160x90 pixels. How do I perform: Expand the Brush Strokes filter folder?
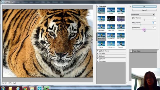[97, 51]
